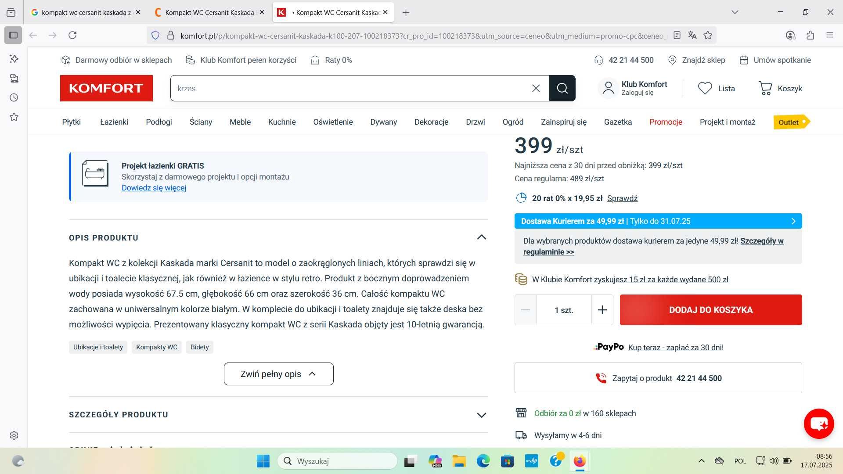This screenshot has height=474, width=843.
Task: Open sidebar settings gear
Action: (x=14, y=435)
